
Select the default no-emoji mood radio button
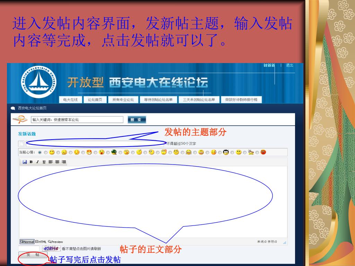coord(40,152)
